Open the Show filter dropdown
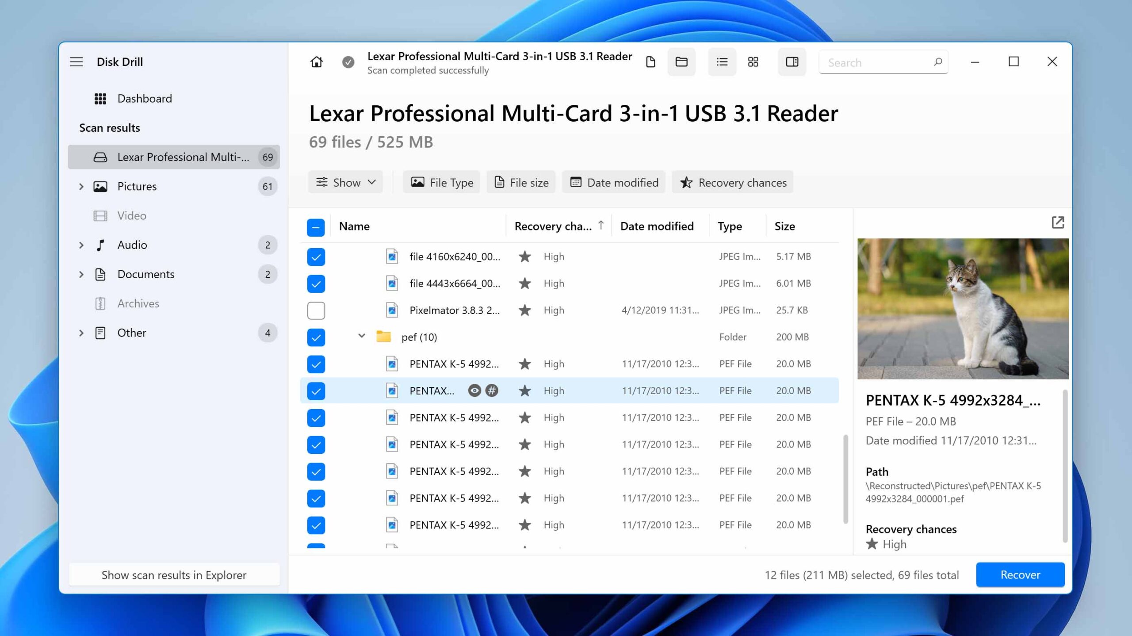 345,182
